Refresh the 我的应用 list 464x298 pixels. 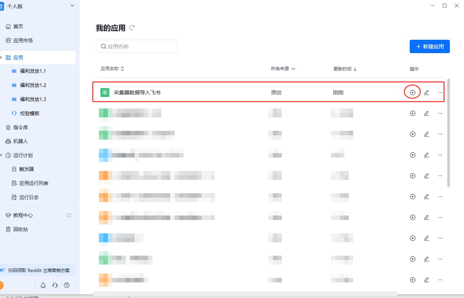132,28
